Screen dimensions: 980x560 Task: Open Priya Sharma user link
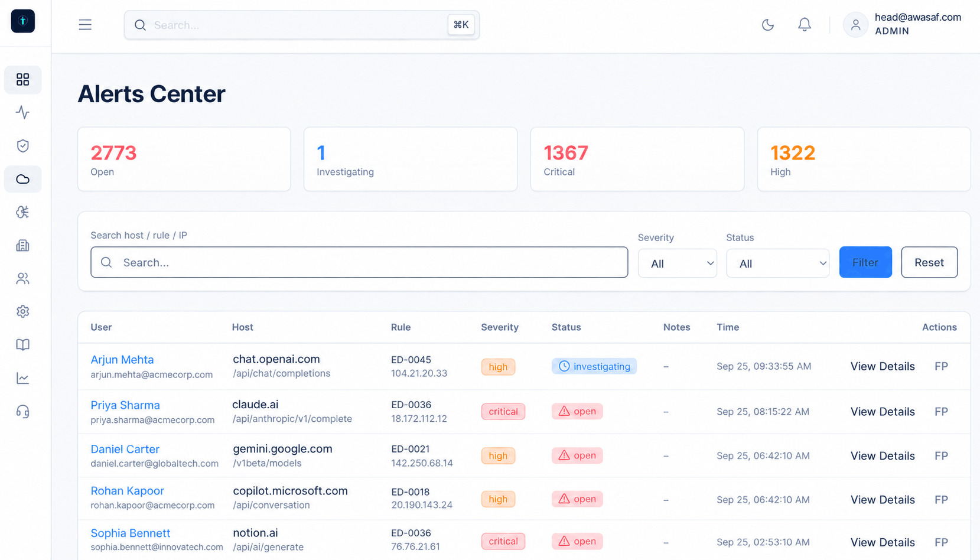pyautogui.click(x=125, y=405)
